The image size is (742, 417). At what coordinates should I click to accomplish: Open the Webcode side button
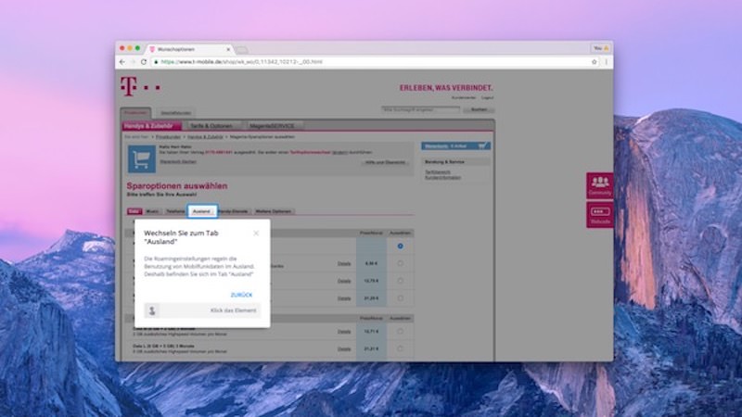click(x=600, y=215)
